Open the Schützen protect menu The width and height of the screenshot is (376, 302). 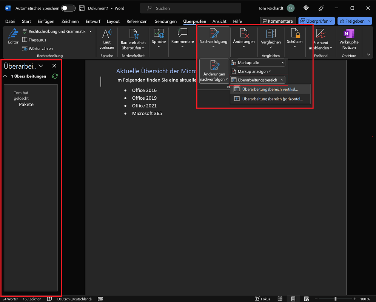295,39
